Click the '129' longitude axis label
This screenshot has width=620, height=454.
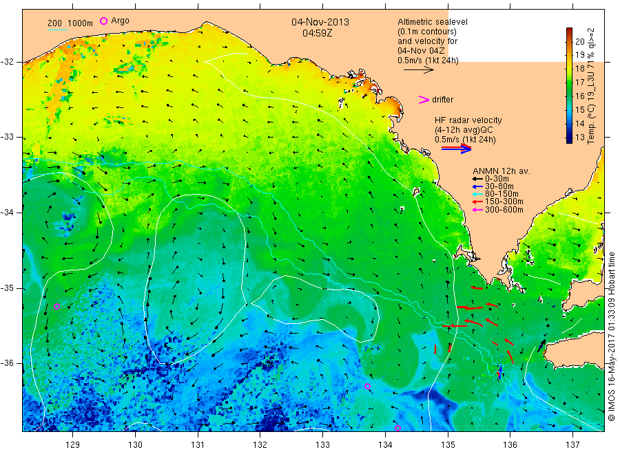coord(73,445)
